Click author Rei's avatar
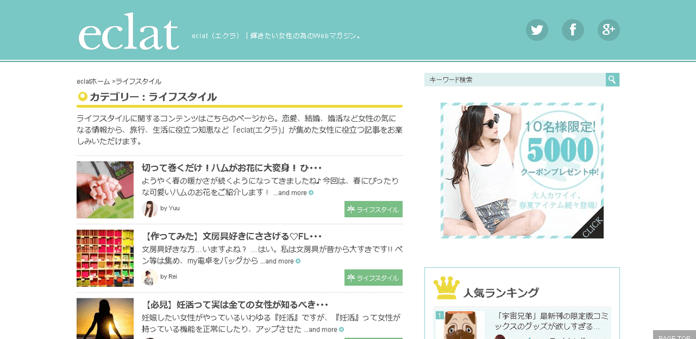 (x=150, y=277)
